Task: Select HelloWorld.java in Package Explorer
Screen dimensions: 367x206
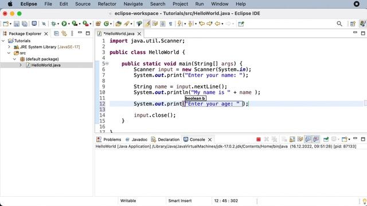Action: click(x=46, y=65)
